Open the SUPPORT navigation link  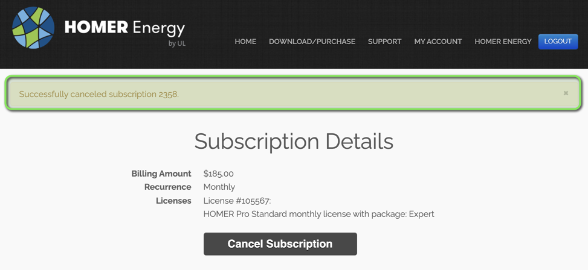coord(384,42)
